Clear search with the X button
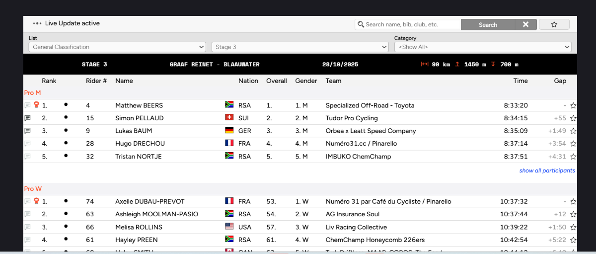Screen dimensions: 596x254 [x=525, y=24]
